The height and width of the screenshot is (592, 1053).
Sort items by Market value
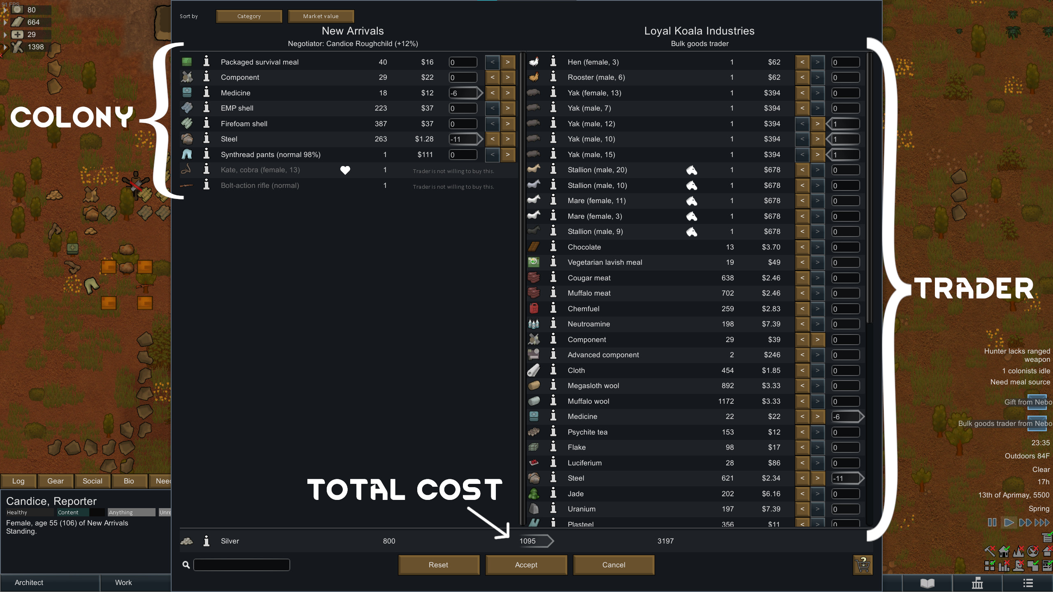point(321,16)
